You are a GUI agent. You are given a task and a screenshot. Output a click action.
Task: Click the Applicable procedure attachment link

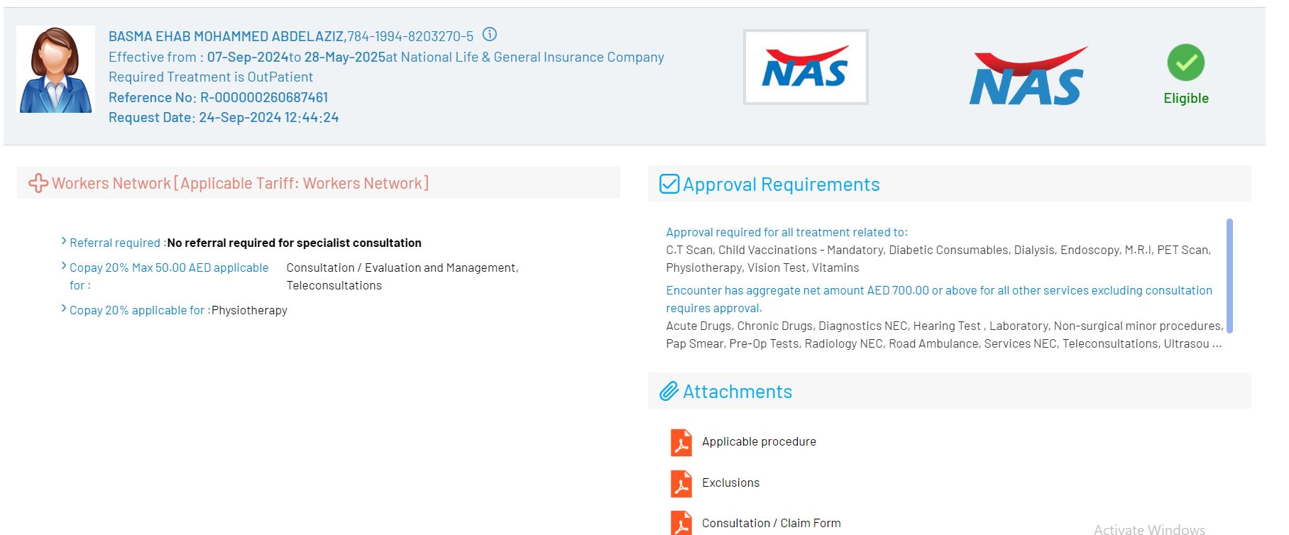coord(758,441)
